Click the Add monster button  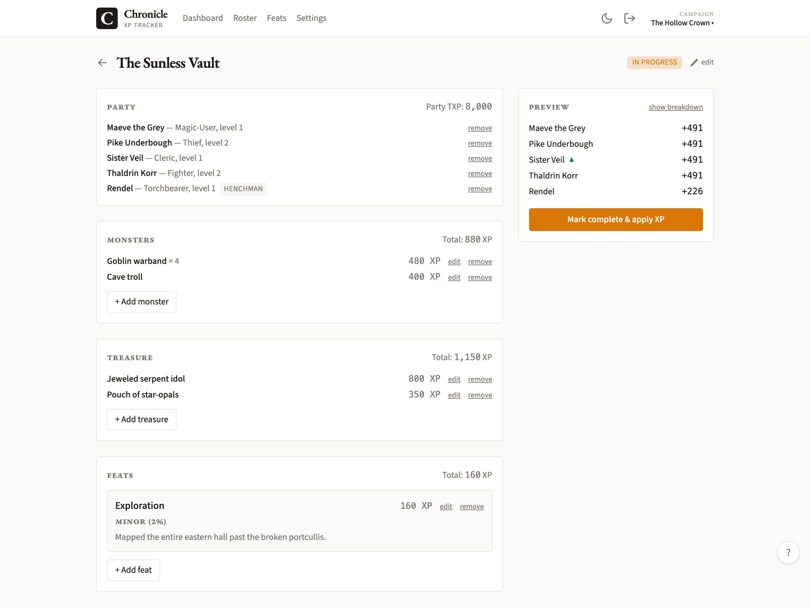pos(142,302)
